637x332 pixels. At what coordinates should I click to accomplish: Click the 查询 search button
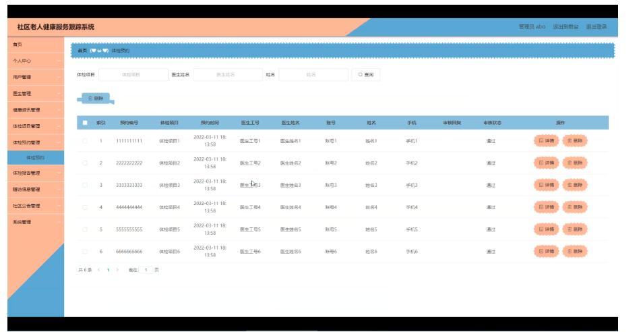point(365,74)
